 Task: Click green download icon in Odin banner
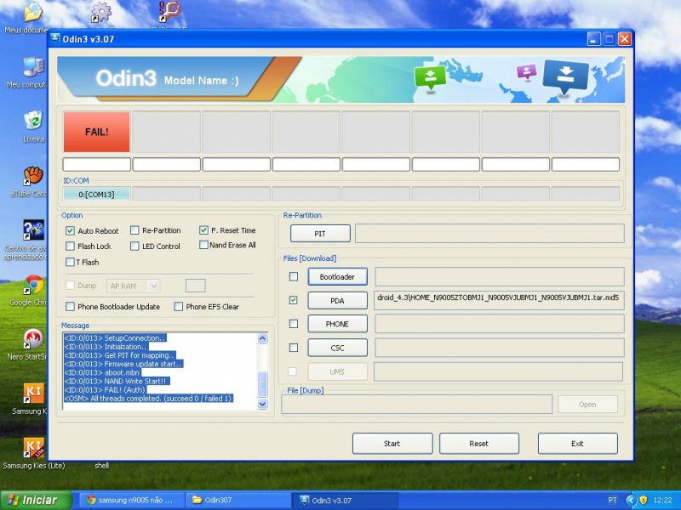pyautogui.click(x=430, y=77)
